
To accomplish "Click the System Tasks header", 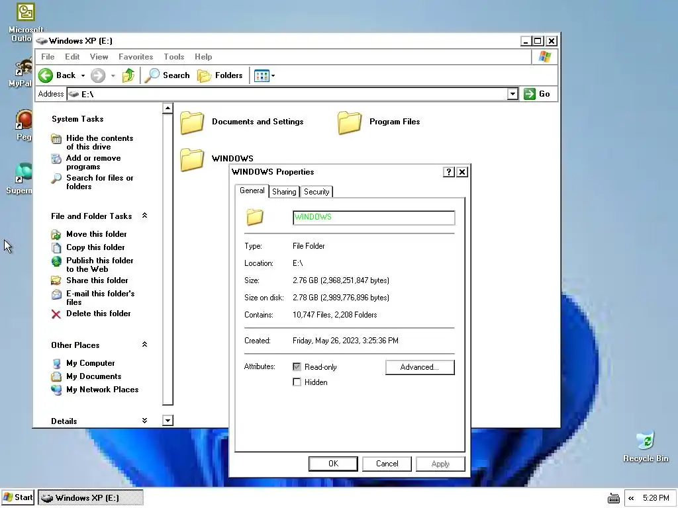I will pos(77,119).
